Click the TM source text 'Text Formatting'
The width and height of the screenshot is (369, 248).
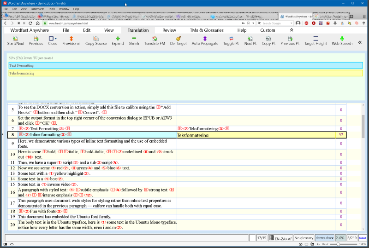[x=21, y=65]
